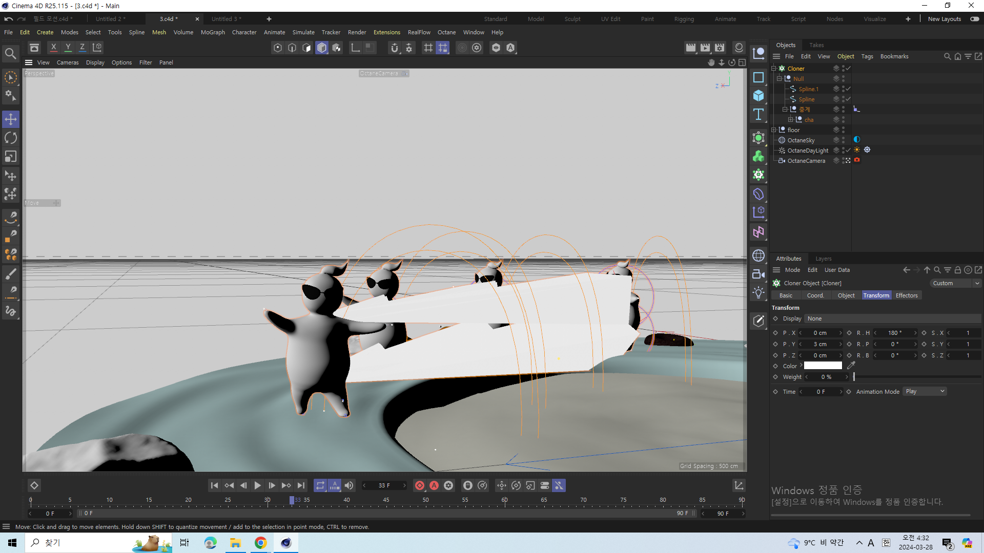Select the Rotate tool in left toolbar
The image size is (984, 553).
[x=11, y=138]
